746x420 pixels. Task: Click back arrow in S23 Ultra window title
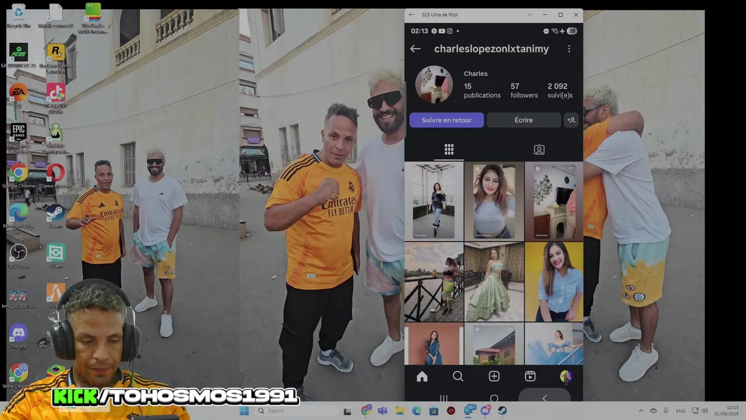[x=411, y=15]
